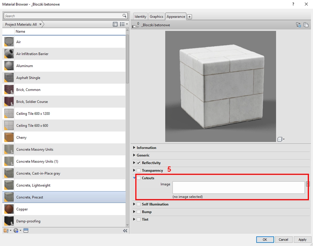Select the search magnifier icon

click(124, 15)
